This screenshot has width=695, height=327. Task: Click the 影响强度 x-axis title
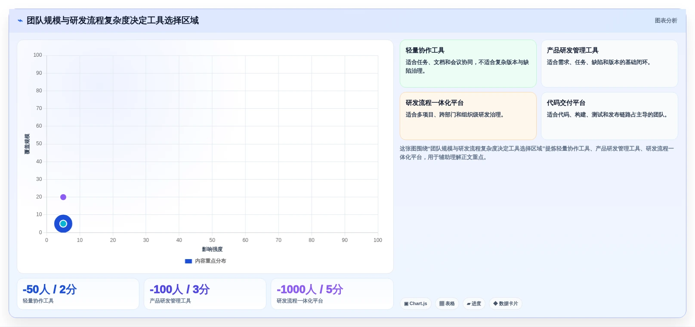tap(212, 249)
